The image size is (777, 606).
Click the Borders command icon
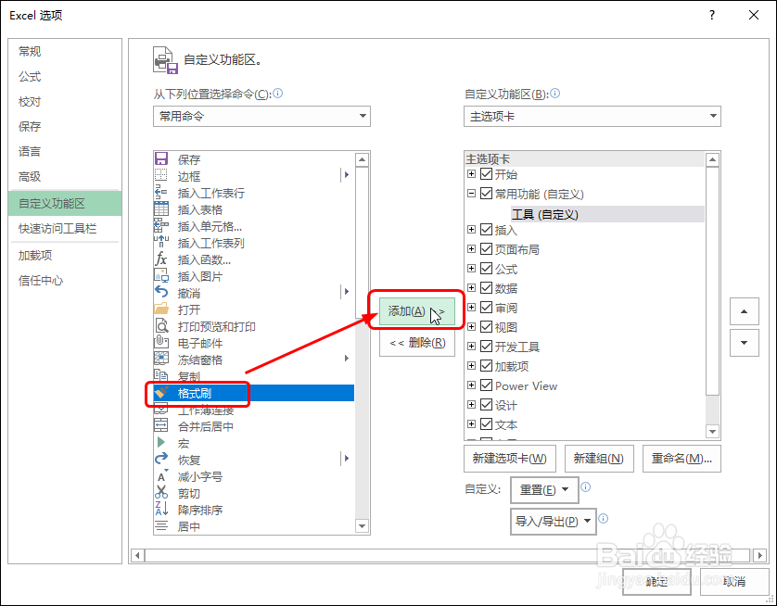click(161, 175)
